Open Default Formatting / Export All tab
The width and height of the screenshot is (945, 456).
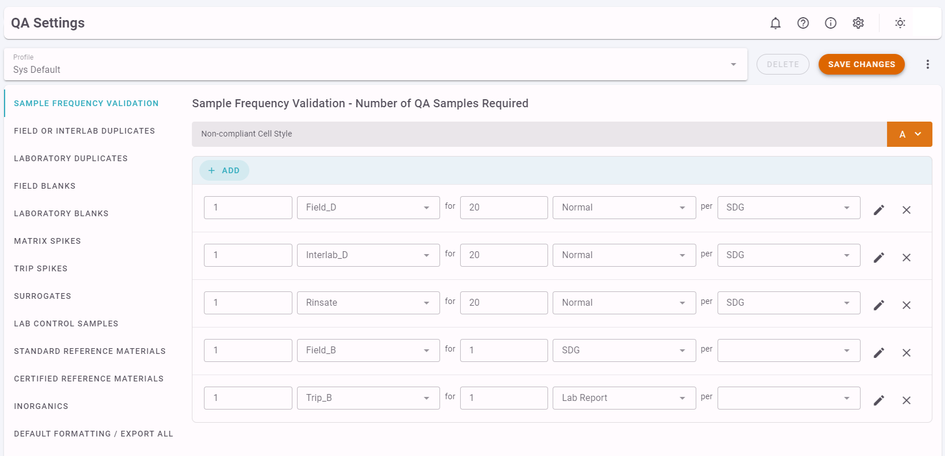[94, 434]
